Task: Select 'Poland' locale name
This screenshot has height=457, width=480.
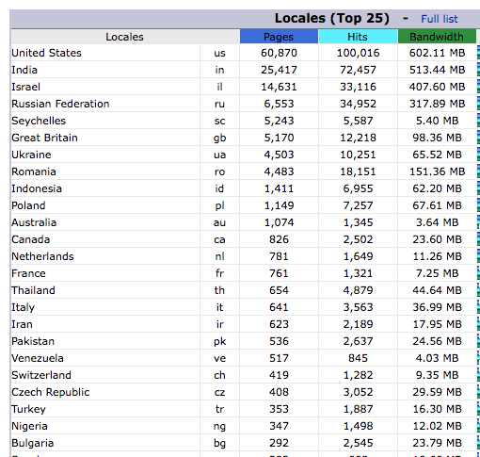Action: (28, 205)
